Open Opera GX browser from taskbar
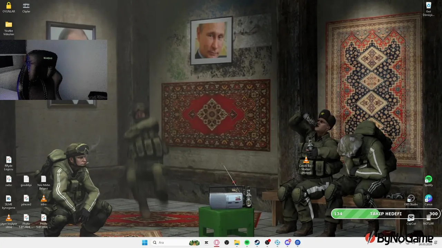 click(x=217, y=242)
